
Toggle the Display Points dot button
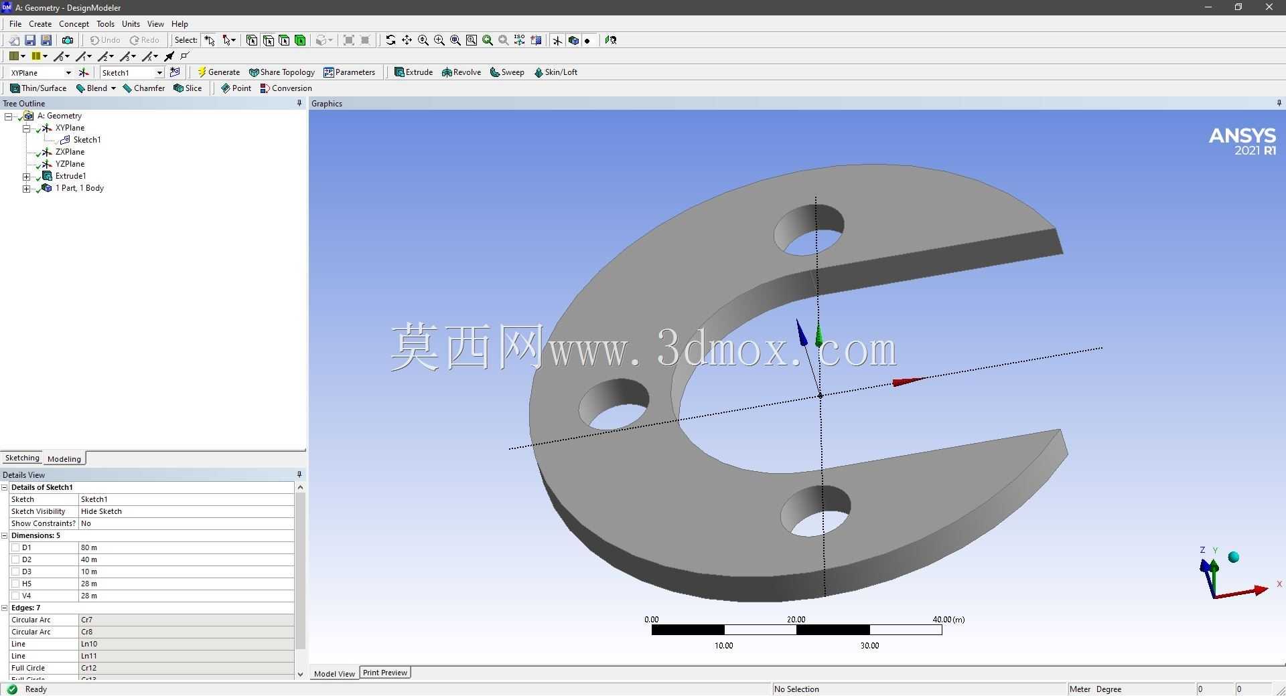[587, 40]
